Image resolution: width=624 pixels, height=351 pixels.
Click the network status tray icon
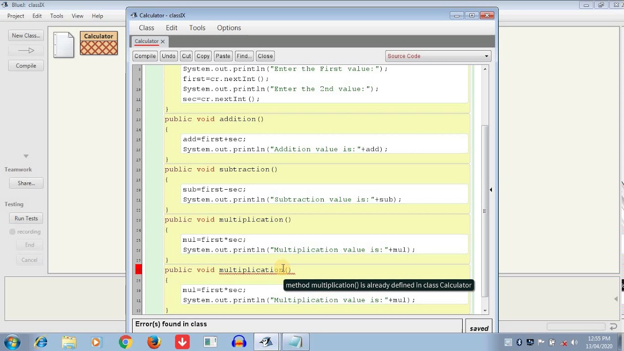(x=563, y=342)
